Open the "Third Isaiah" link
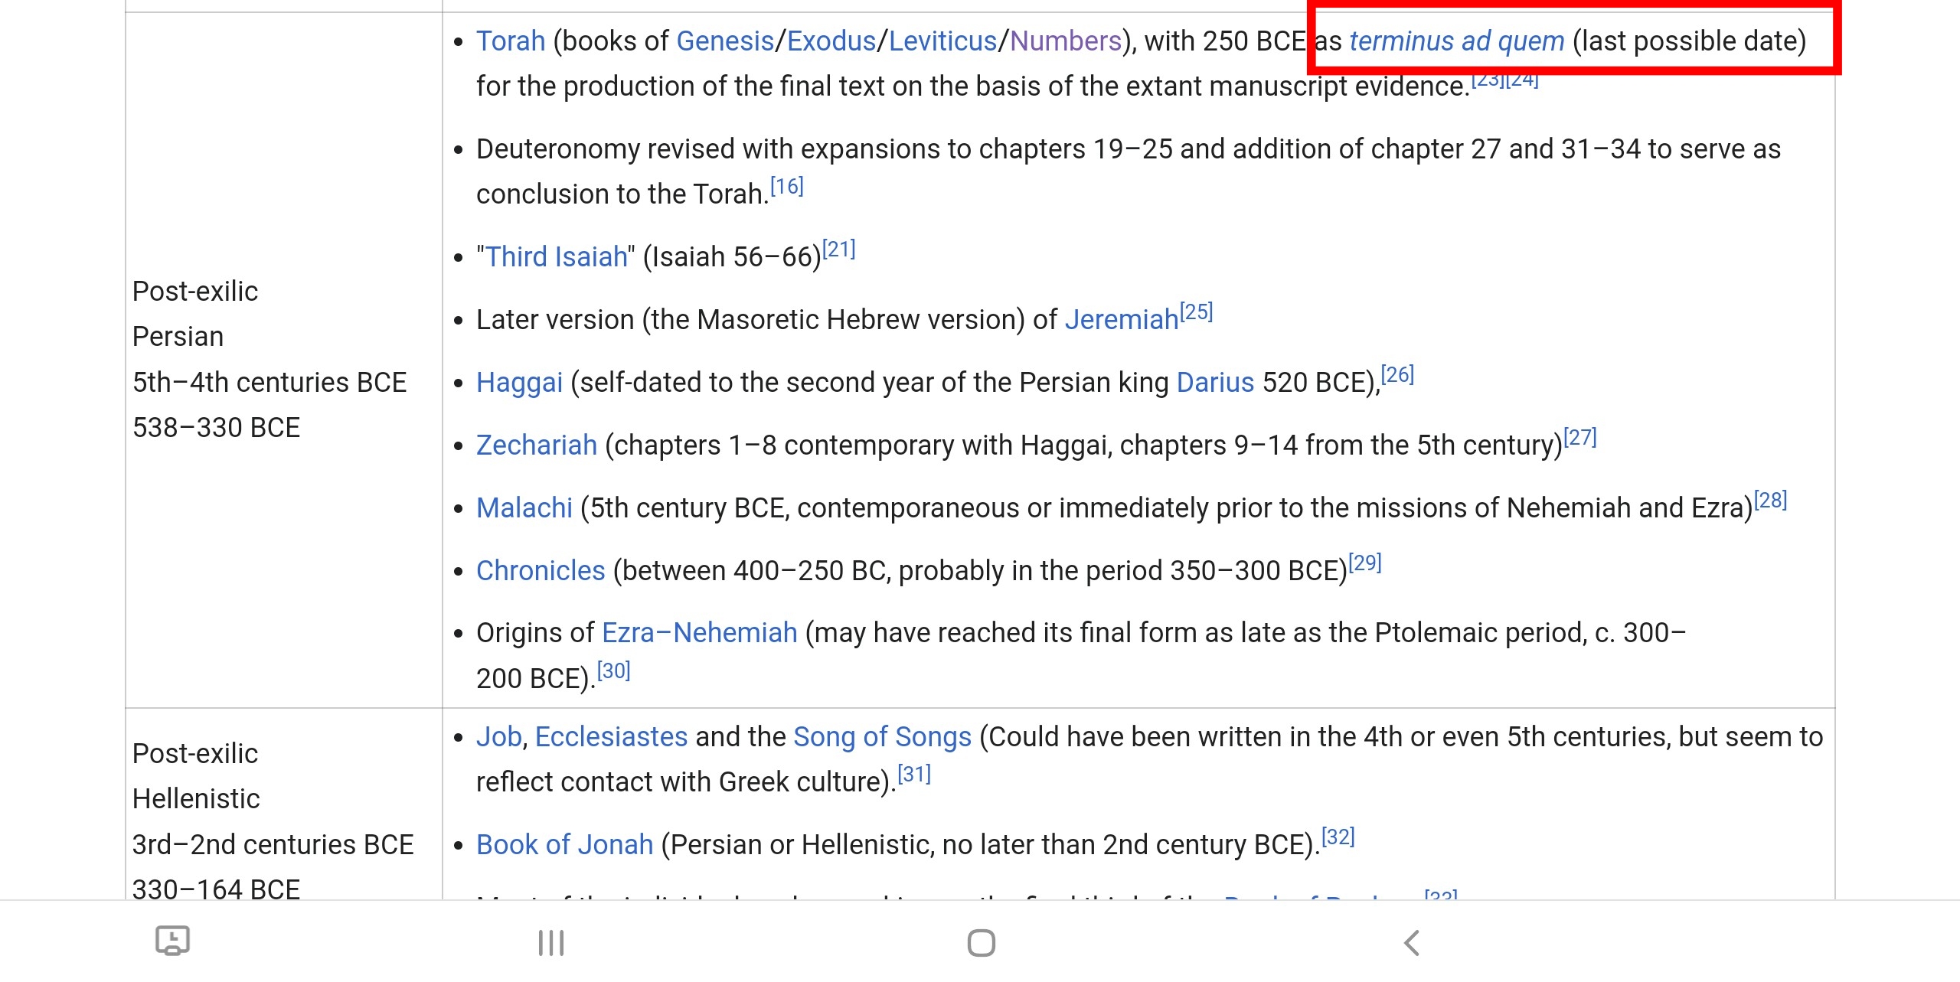The image size is (1960, 982). tap(557, 256)
